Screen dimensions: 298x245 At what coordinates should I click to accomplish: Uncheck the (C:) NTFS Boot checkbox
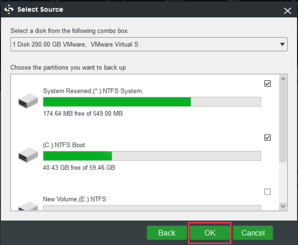click(268, 138)
